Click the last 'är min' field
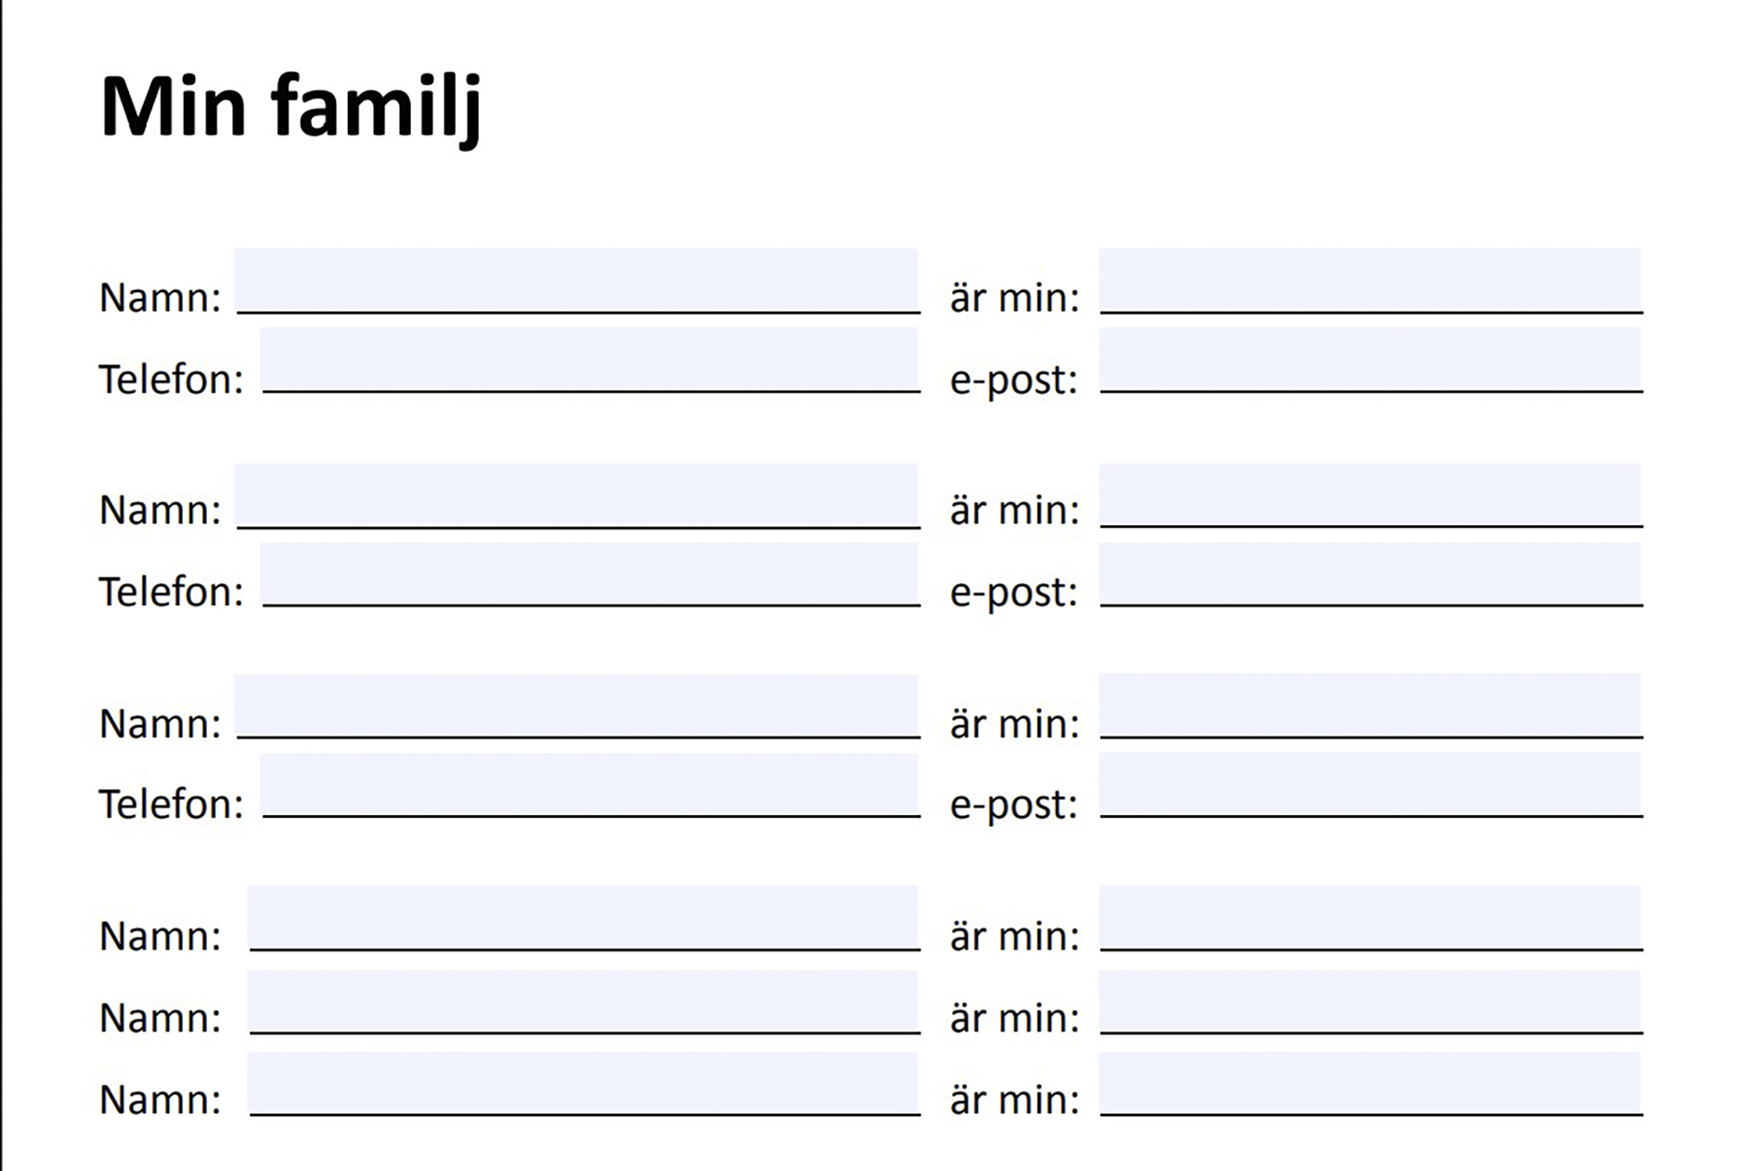 [x=1369, y=1083]
